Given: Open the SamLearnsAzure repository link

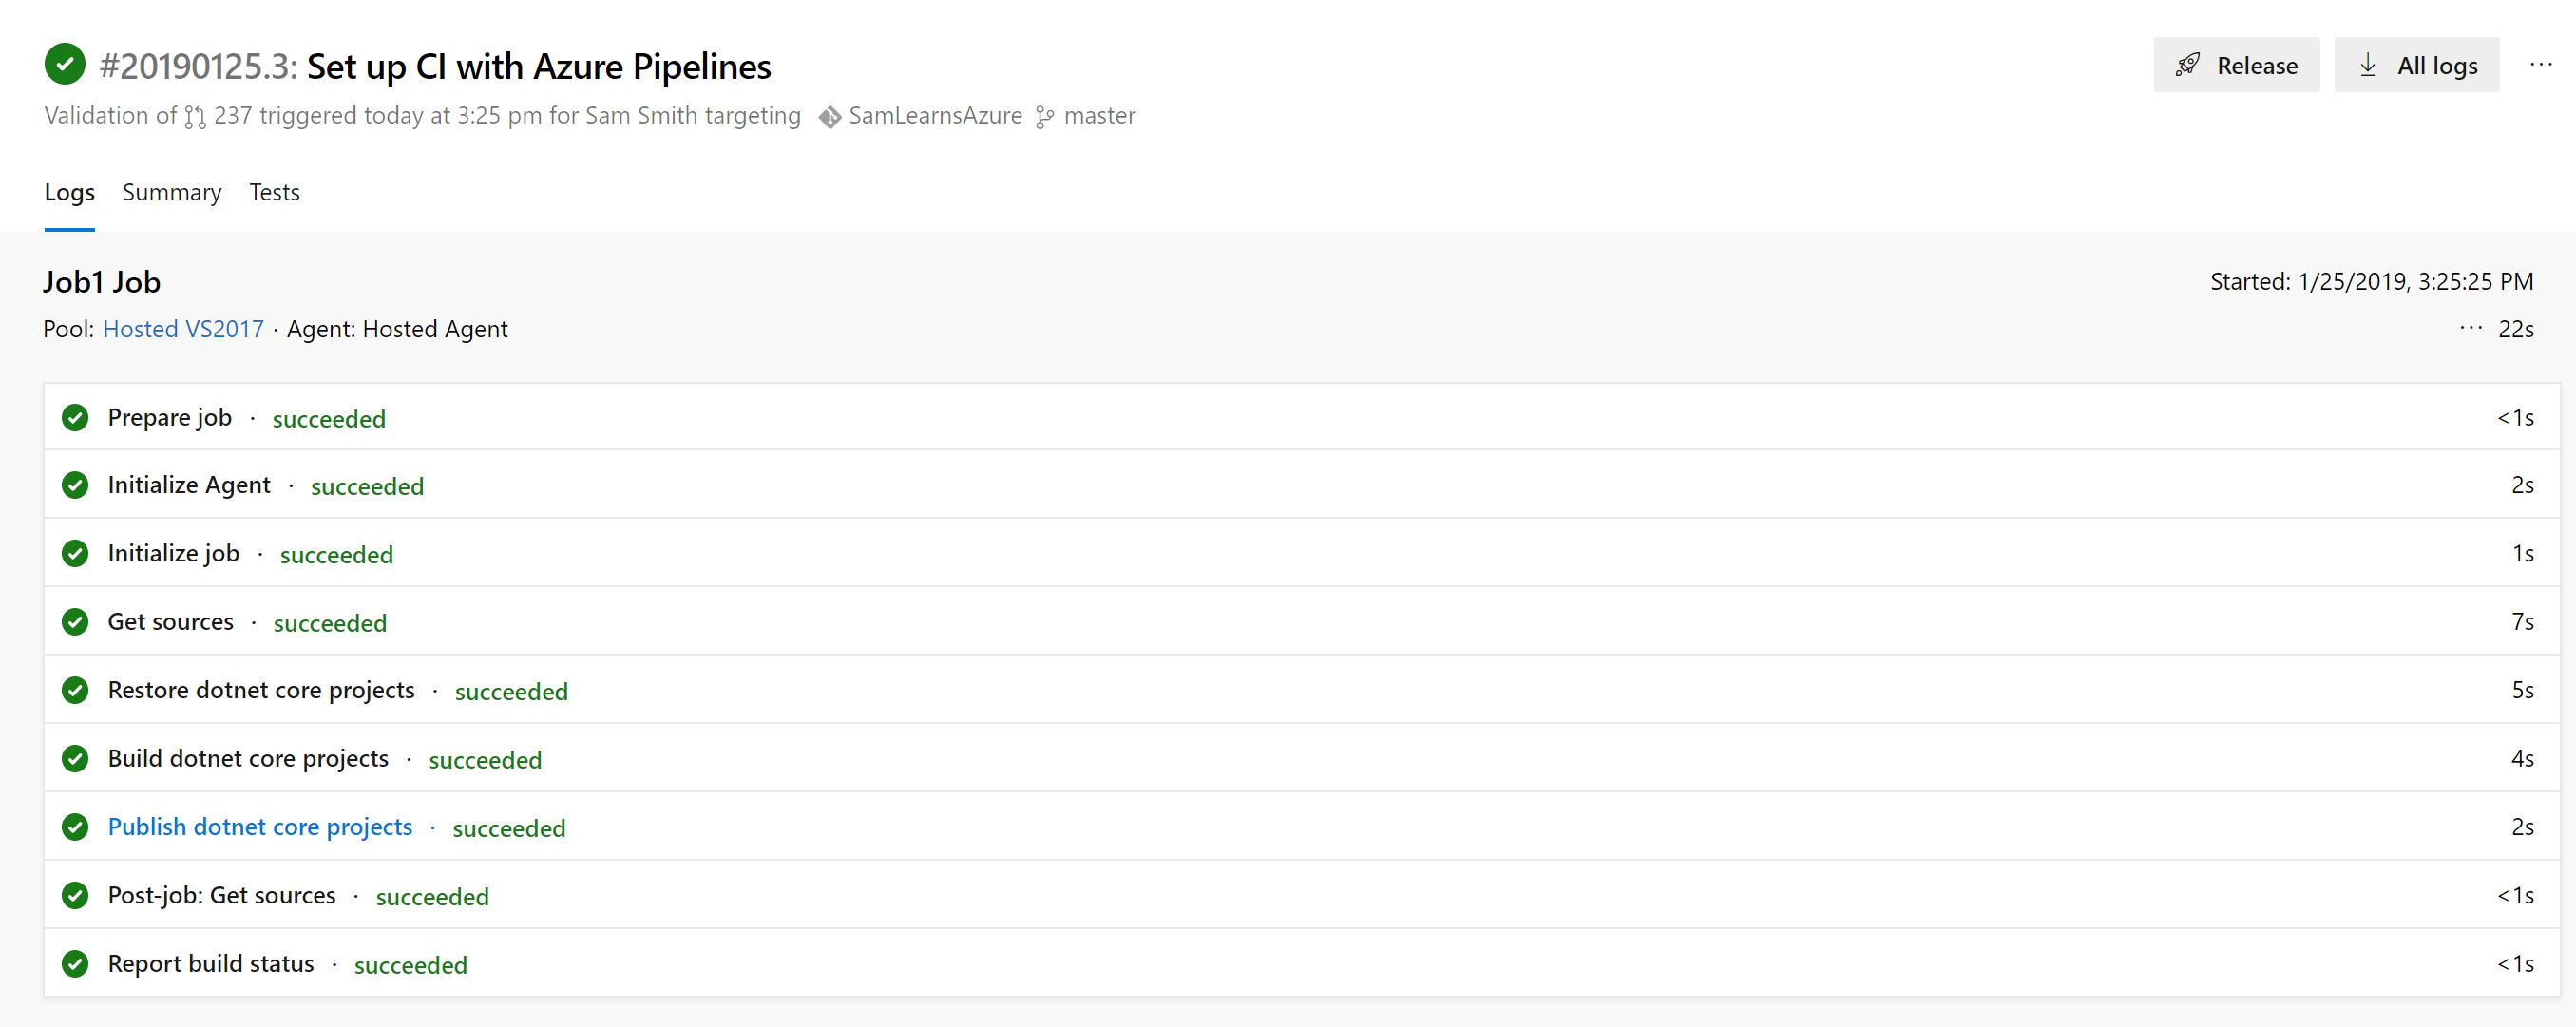Looking at the screenshot, I should (x=935, y=116).
